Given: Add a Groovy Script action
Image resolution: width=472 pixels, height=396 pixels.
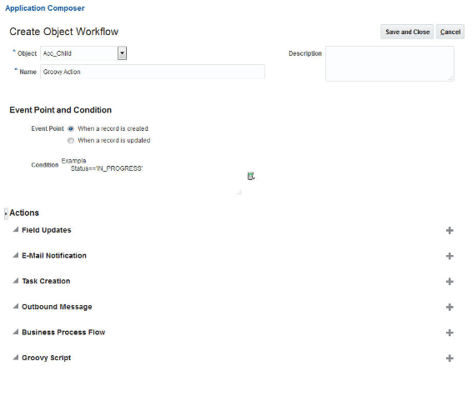Looking at the screenshot, I should (x=449, y=358).
